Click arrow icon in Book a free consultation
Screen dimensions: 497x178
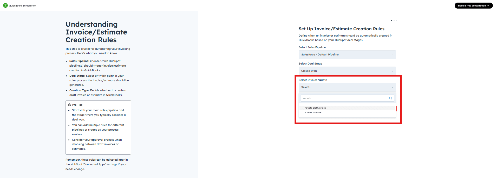point(488,6)
